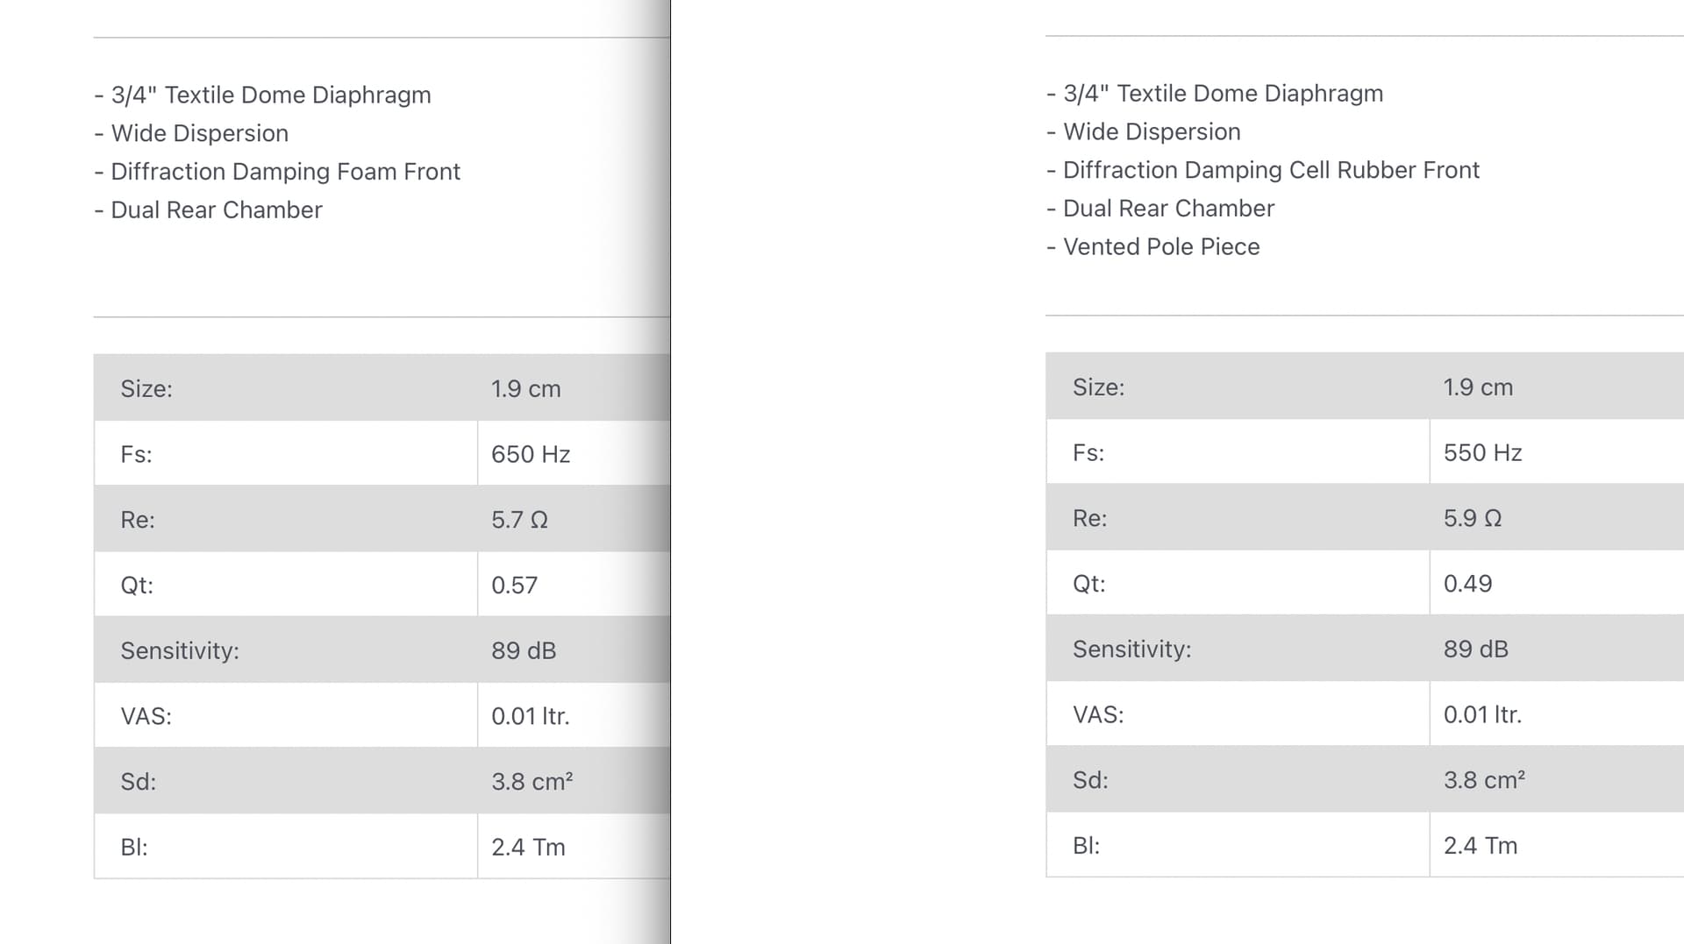Screen dimensions: 1684x944
Task: Click the Fs label beside 550 Hz
Action: (1088, 452)
